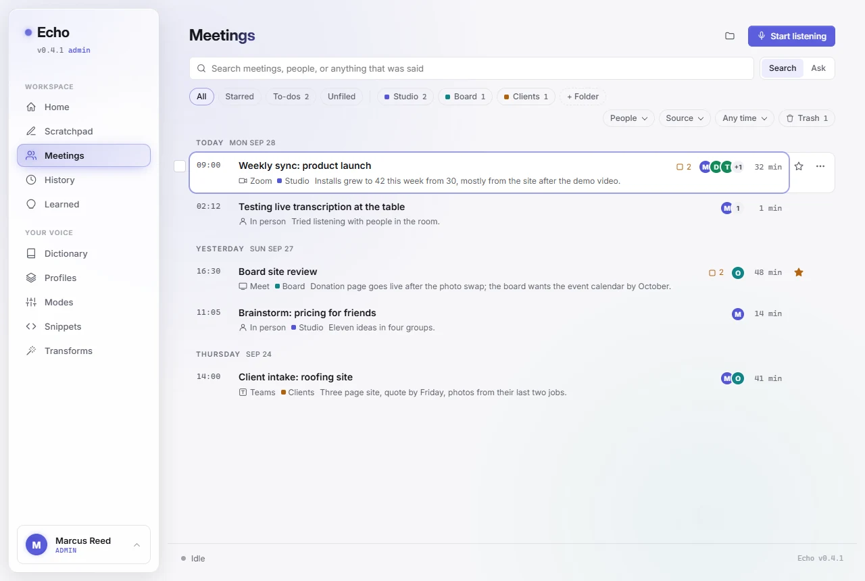The image size is (865, 581).
Task: Filter by the Board folder chip
Action: (465, 97)
